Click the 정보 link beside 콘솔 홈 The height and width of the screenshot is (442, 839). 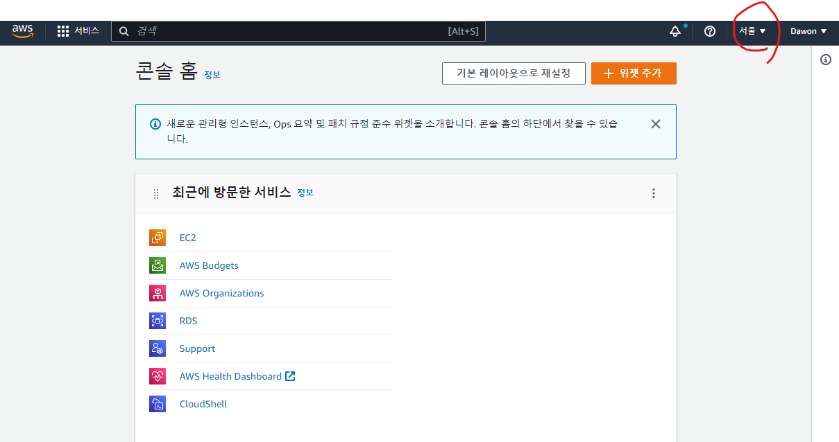pyautogui.click(x=212, y=75)
